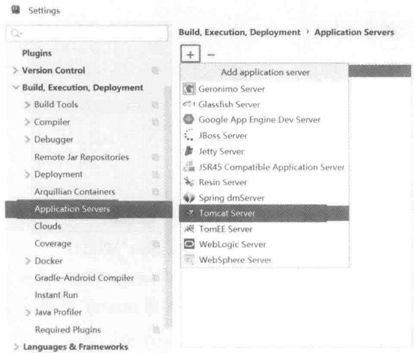Open Clouds settings page
Image resolution: width=414 pixels, height=353 pixels.
point(48,226)
